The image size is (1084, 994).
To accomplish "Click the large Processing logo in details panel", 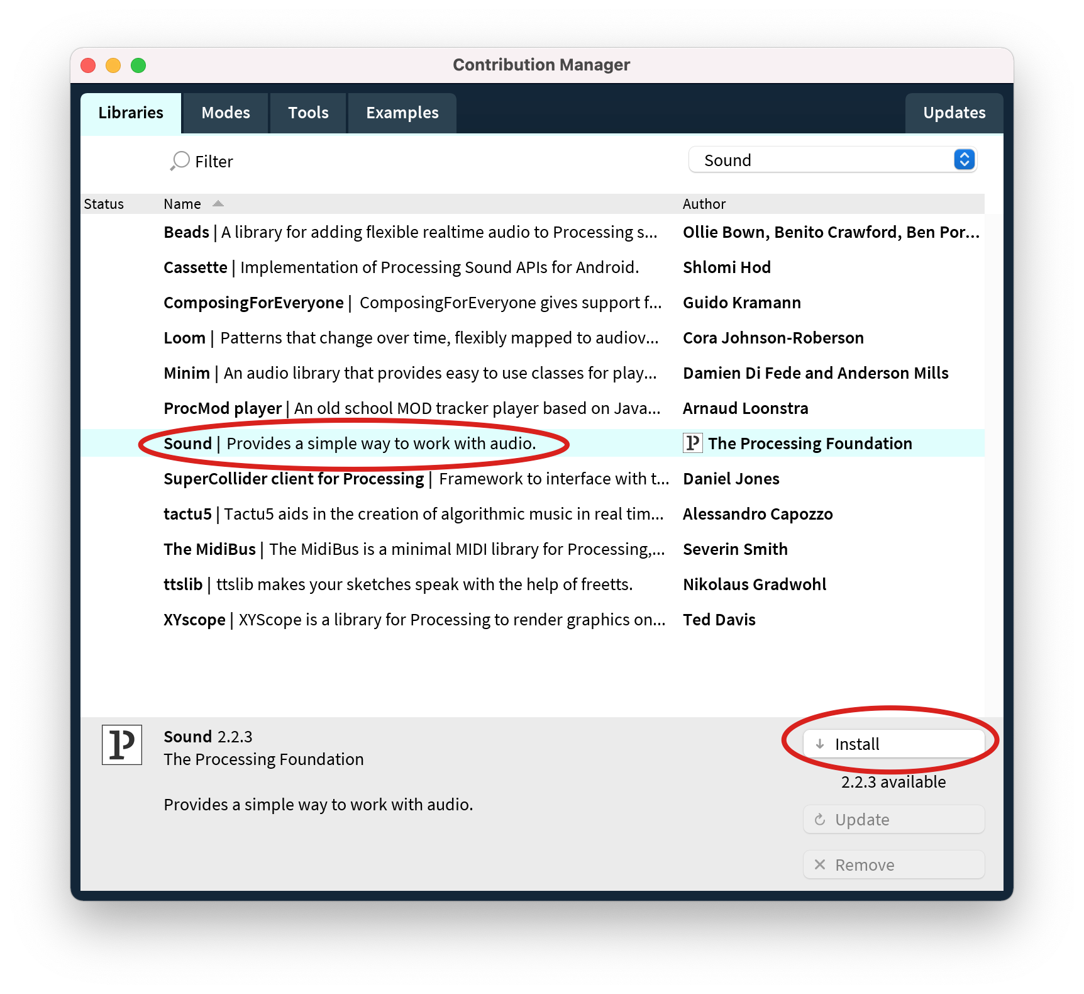I will click(122, 745).
